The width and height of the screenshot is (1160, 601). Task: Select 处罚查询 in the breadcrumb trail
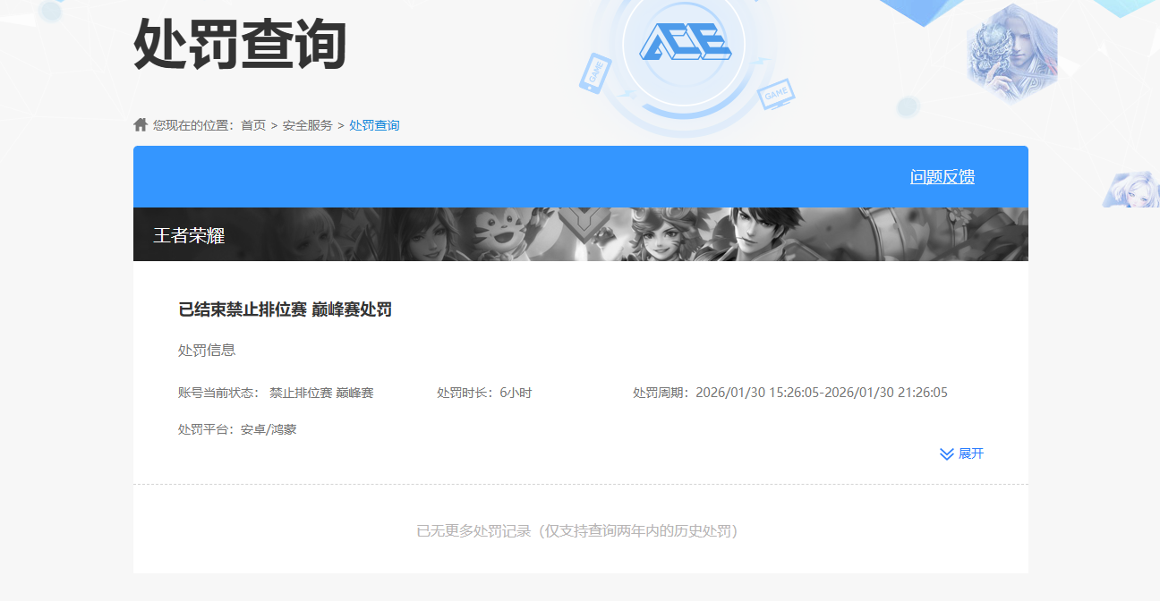click(x=376, y=124)
